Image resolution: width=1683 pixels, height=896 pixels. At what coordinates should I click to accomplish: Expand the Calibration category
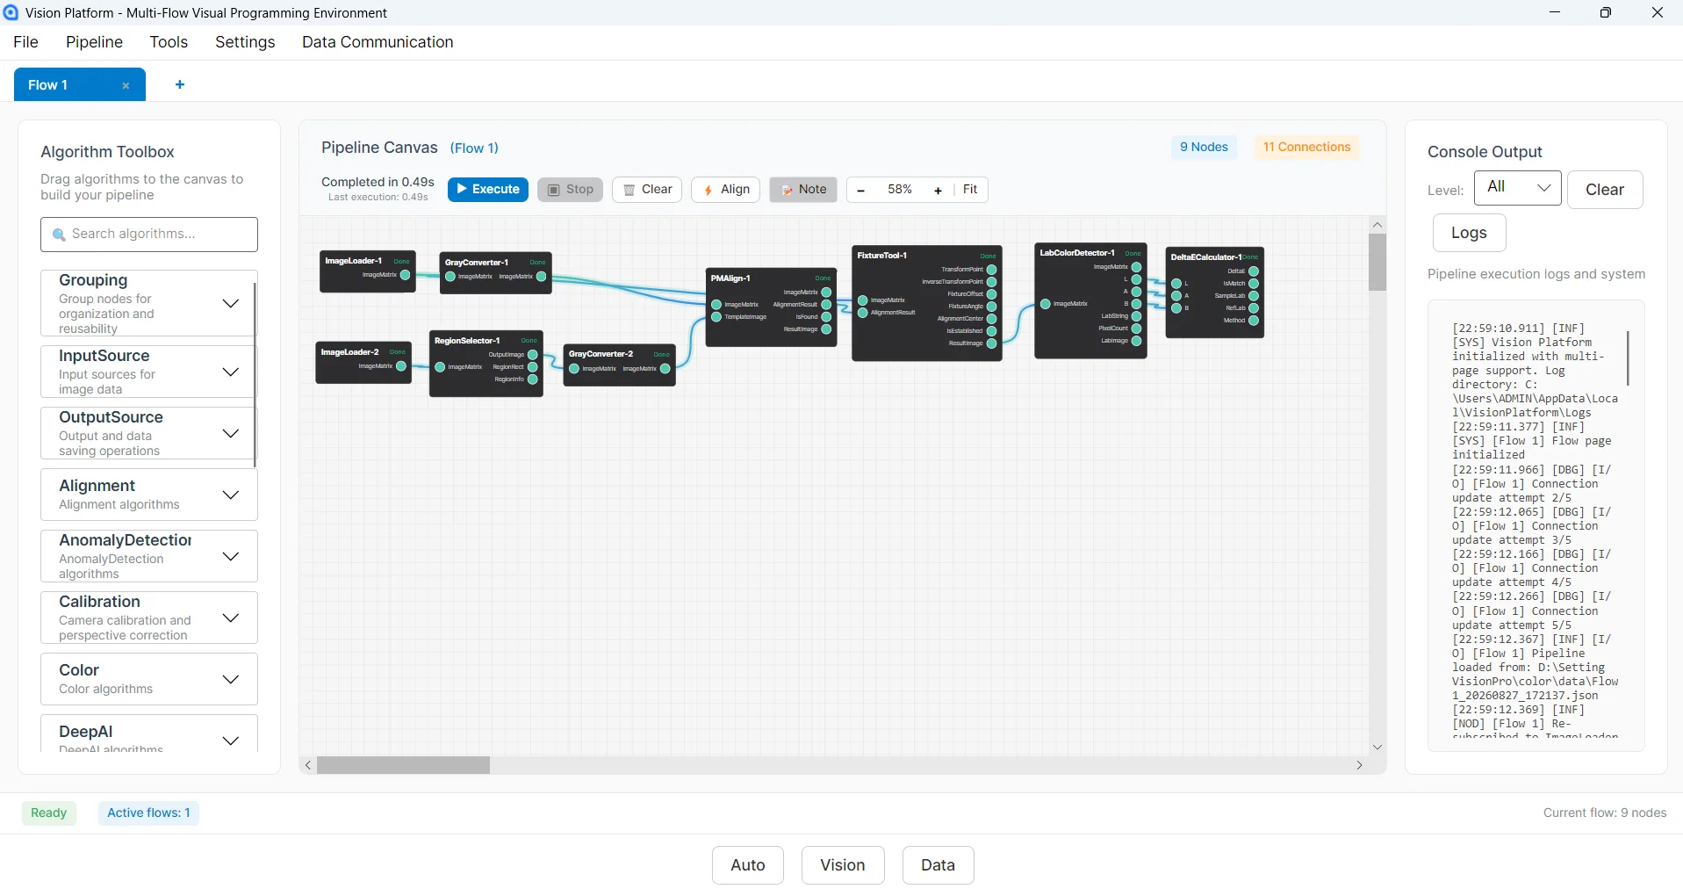[x=231, y=618]
